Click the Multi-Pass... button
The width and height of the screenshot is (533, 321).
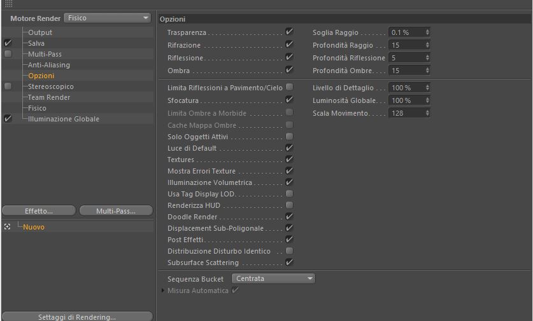coord(116,211)
